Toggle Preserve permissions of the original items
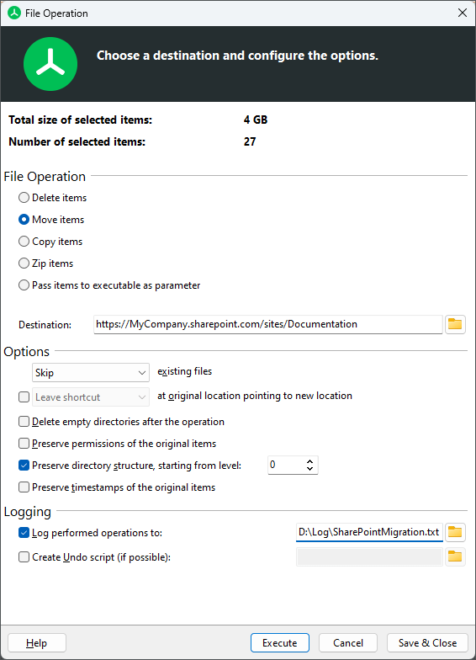This screenshot has height=660, width=476. (24, 443)
